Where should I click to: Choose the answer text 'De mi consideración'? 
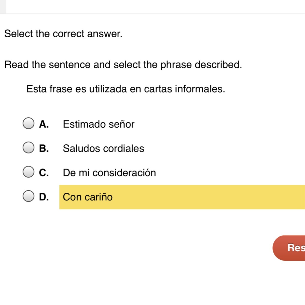pos(109,173)
